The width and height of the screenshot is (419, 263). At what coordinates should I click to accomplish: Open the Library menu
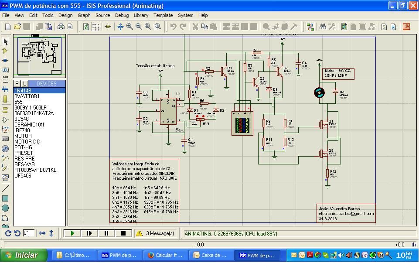pos(141,15)
